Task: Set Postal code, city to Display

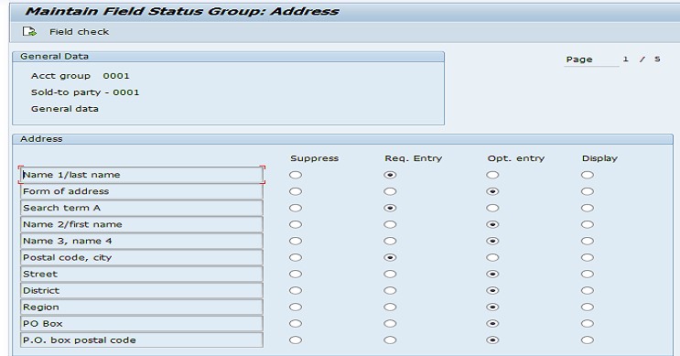Action: (588, 257)
